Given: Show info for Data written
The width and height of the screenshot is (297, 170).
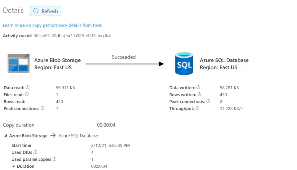Looking at the screenshot, I should [x=198, y=87].
